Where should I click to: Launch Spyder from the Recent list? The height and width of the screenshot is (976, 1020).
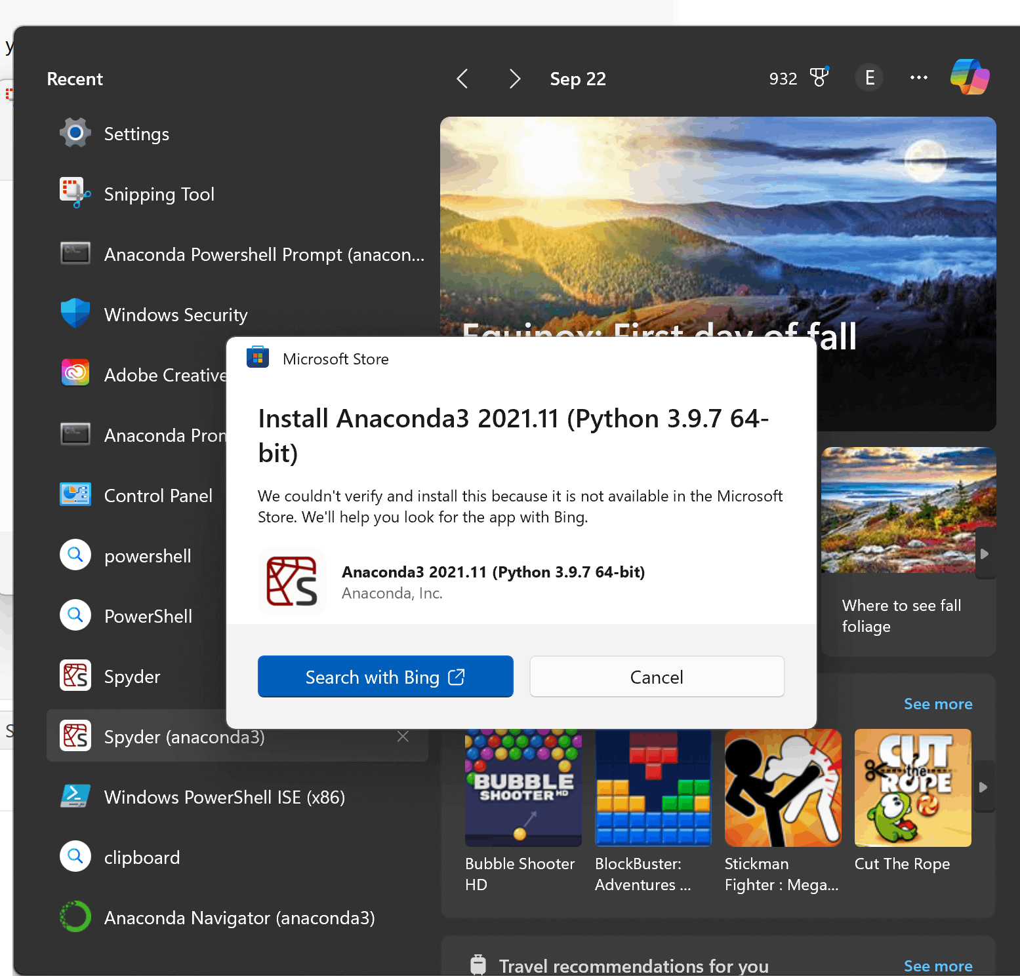click(136, 676)
